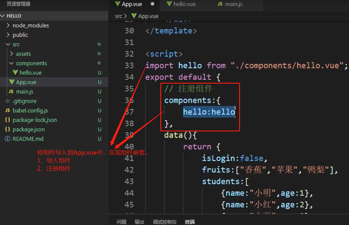349x225 pixels.
Task: Click the braces icon beside package.json
Action: [x=7, y=129]
